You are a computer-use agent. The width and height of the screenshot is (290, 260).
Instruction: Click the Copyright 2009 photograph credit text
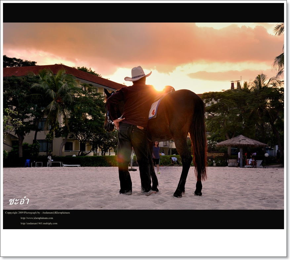tap(37, 213)
